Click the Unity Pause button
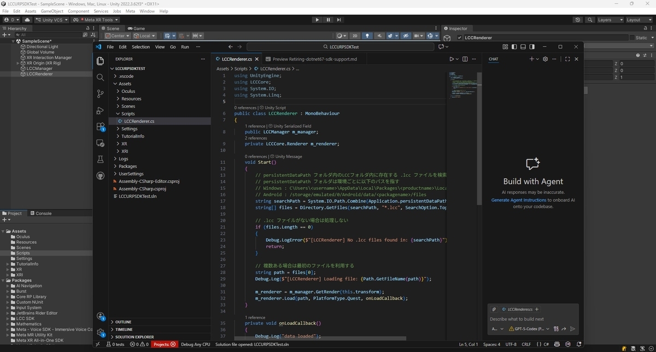This screenshot has height=352, width=656. coord(328,20)
